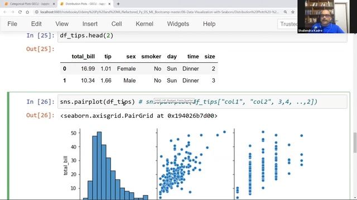Click the browser forward arrow
The height and width of the screenshot is (200, 357).
12,12
